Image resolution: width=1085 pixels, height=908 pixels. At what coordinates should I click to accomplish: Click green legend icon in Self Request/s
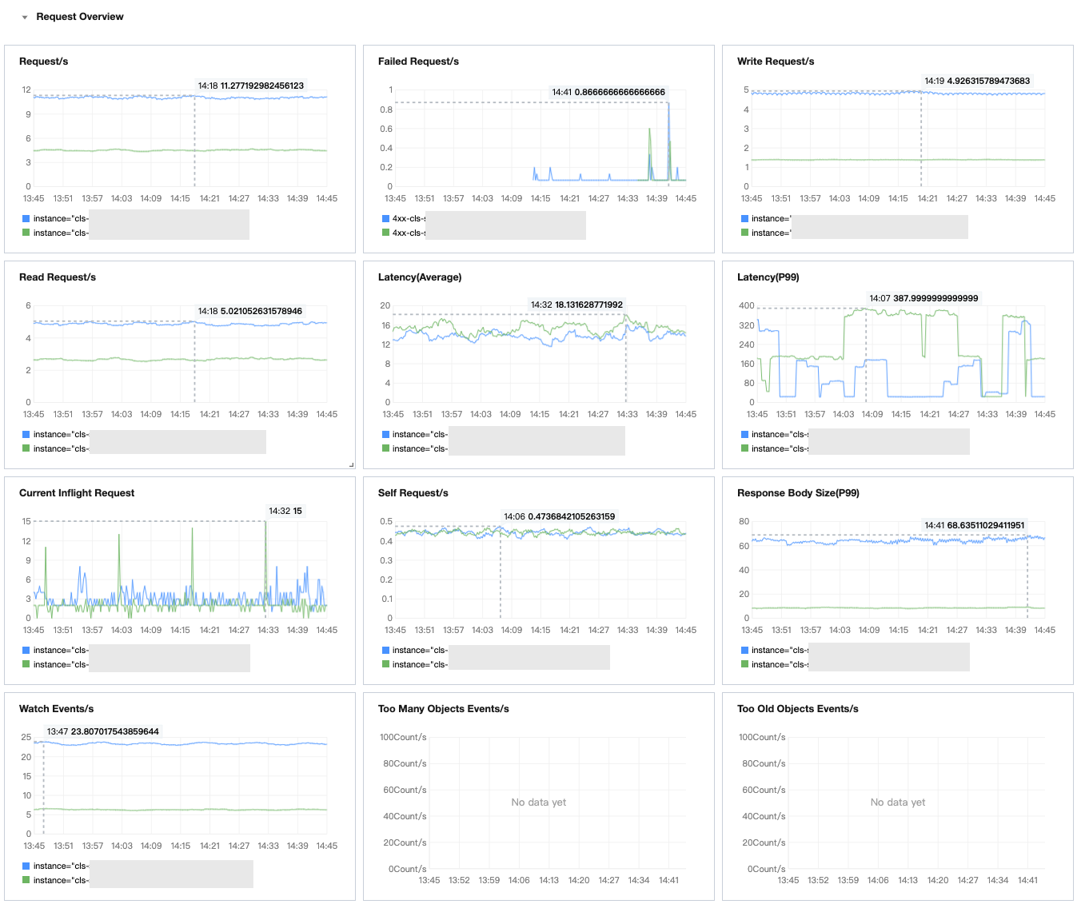tap(385, 664)
